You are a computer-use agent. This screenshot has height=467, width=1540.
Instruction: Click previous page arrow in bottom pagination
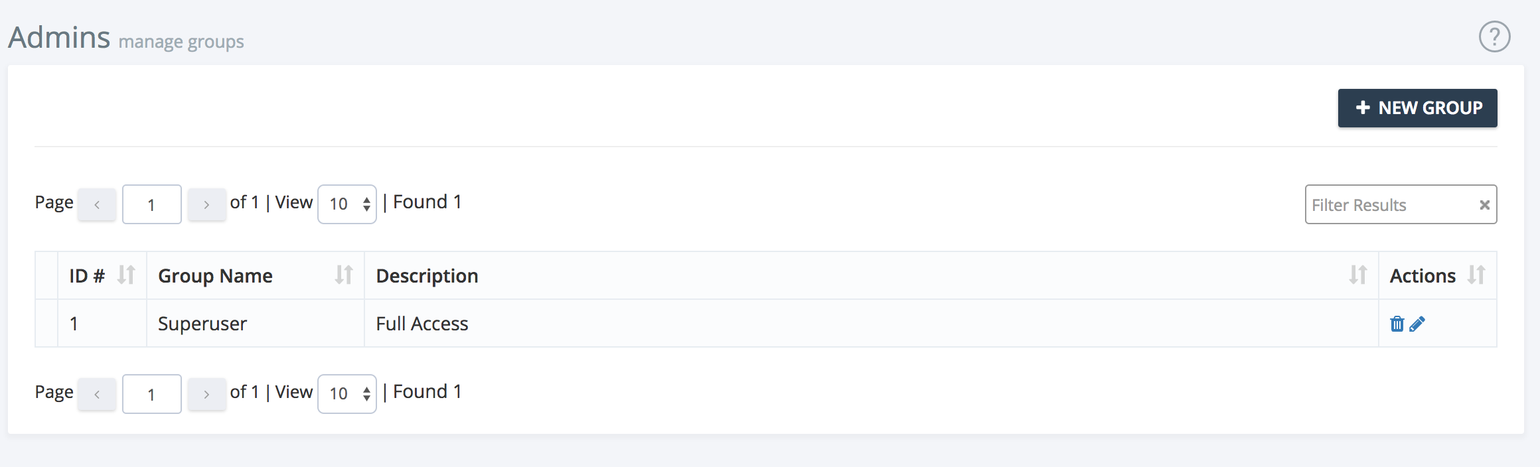pyautogui.click(x=97, y=394)
